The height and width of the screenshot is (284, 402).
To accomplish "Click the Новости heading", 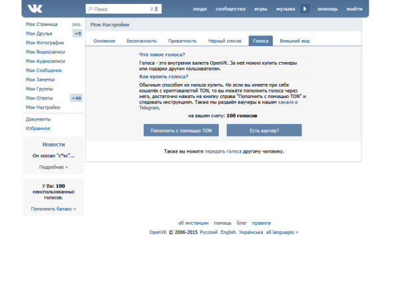I will 53,145.
